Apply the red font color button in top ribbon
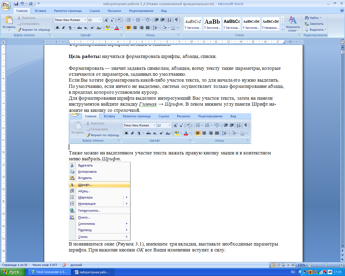345x276 pixels. 117,28
